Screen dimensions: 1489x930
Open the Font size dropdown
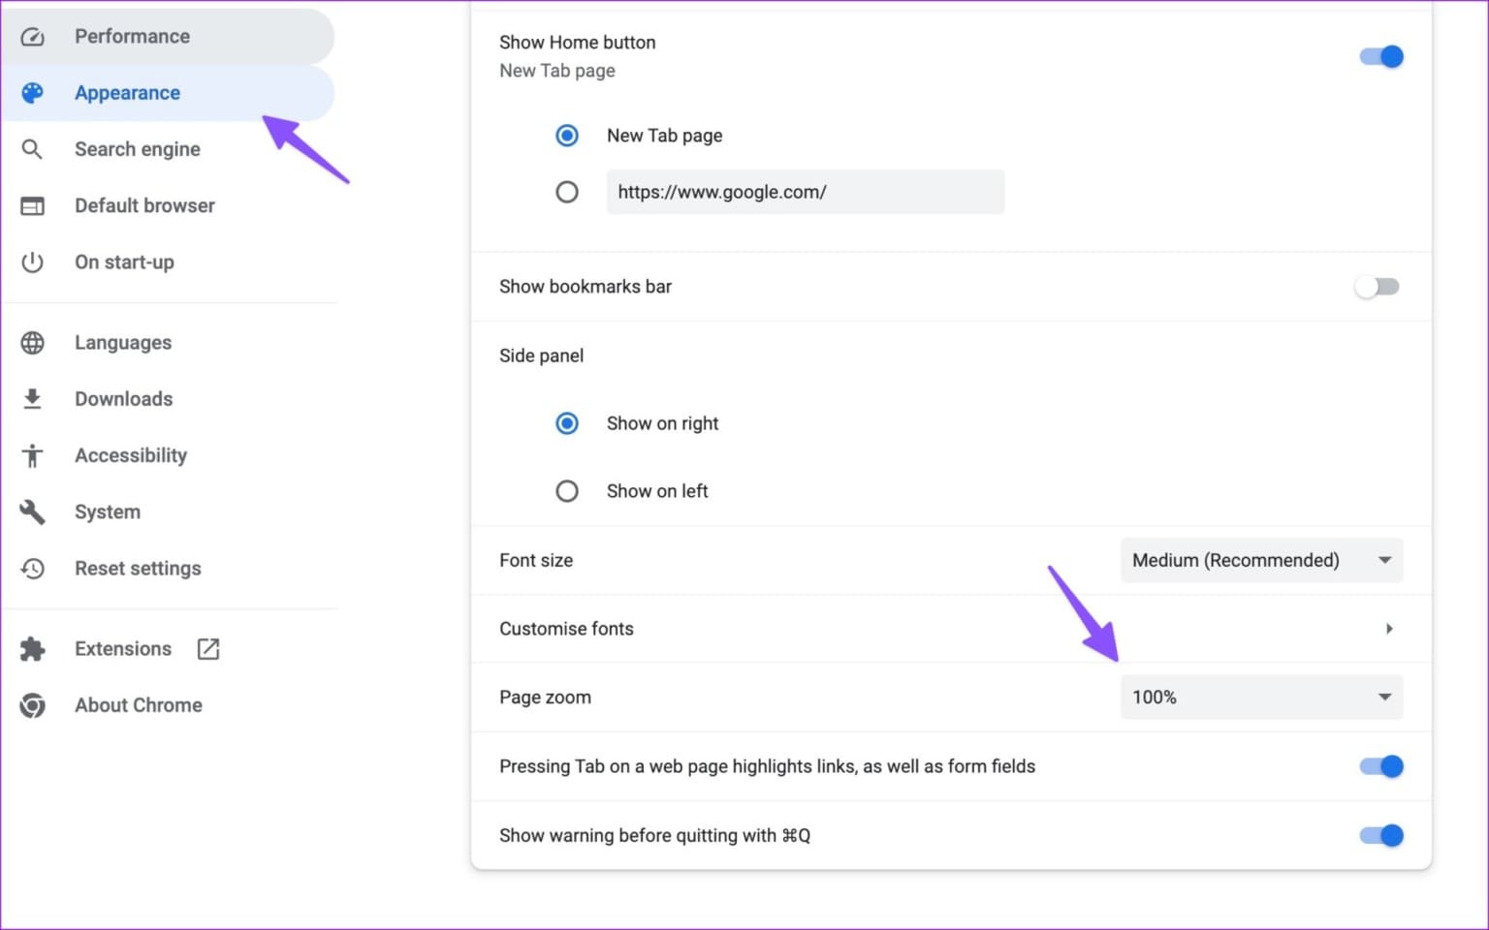pyautogui.click(x=1261, y=560)
